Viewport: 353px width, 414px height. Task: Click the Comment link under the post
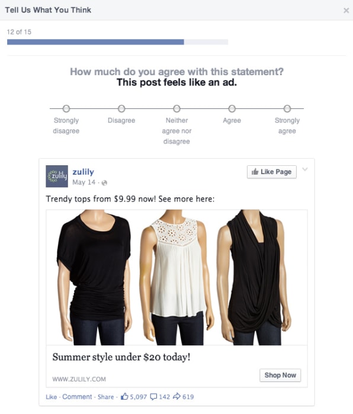tap(77, 397)
